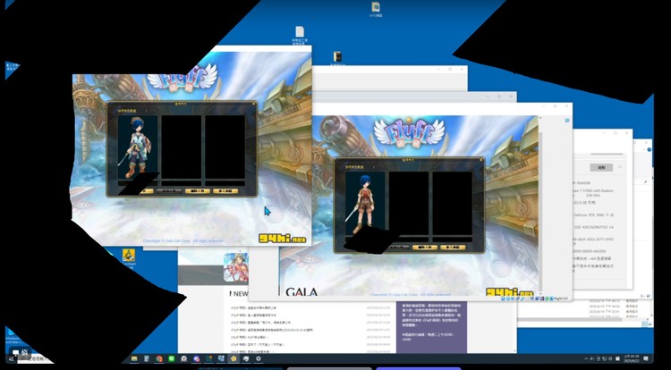Show hidden system tray icons
671x370 pixels.
[x=586, y=358]
